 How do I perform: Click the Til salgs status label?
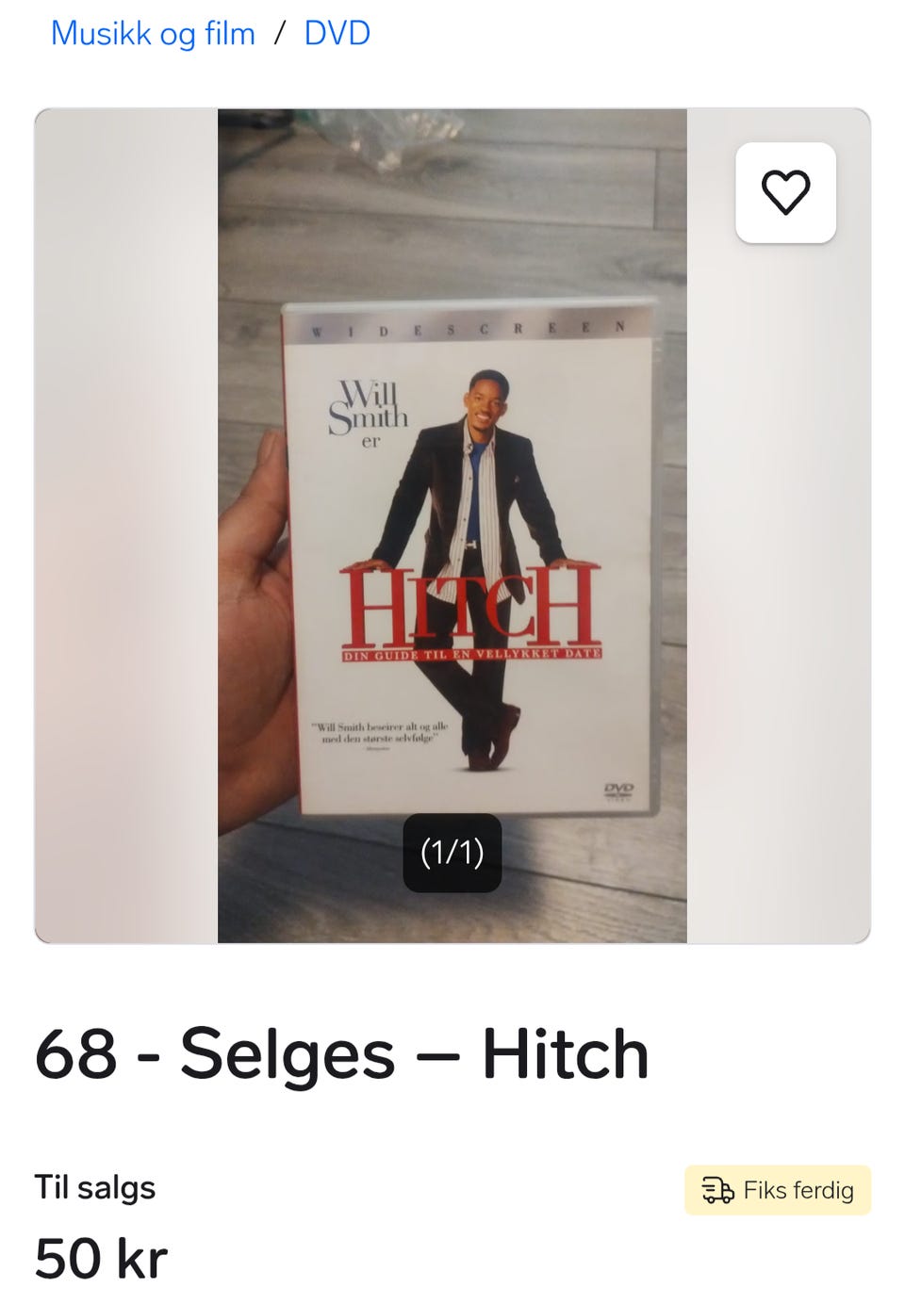94,1187
